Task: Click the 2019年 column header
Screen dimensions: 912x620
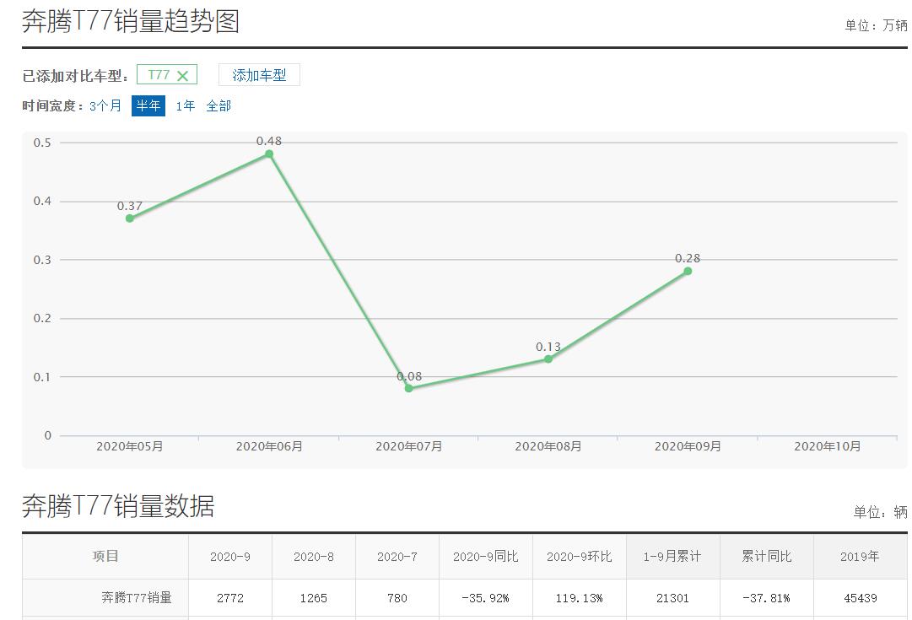Action: pyautogui.click(x=860, y=557)
